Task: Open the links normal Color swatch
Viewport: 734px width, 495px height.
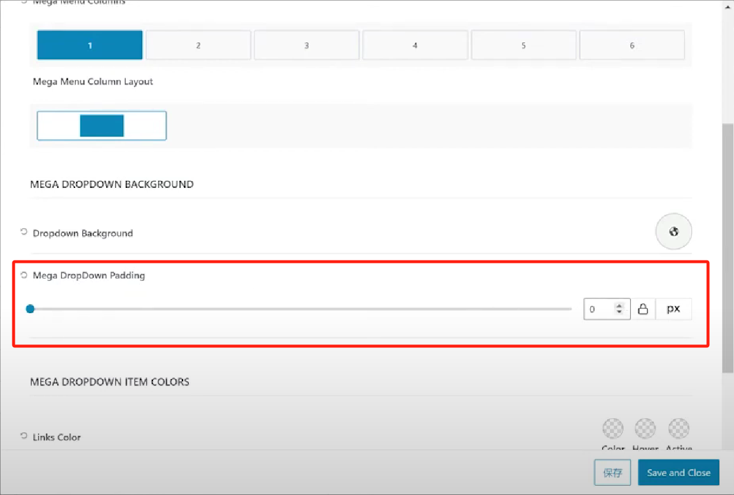Action: point(613,428)
